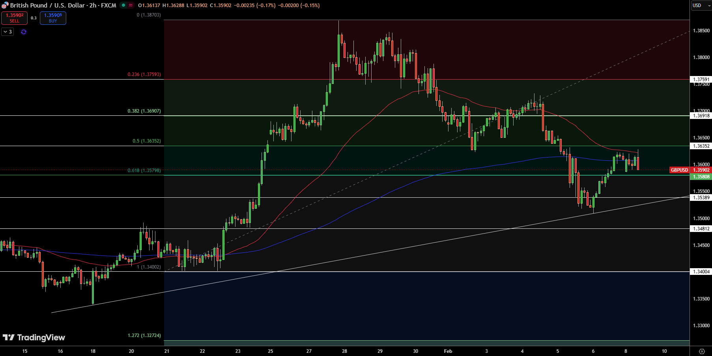Screen dimensions: 712x356
Task: Click date 15 on the time axis
Action: click(25, 351)
